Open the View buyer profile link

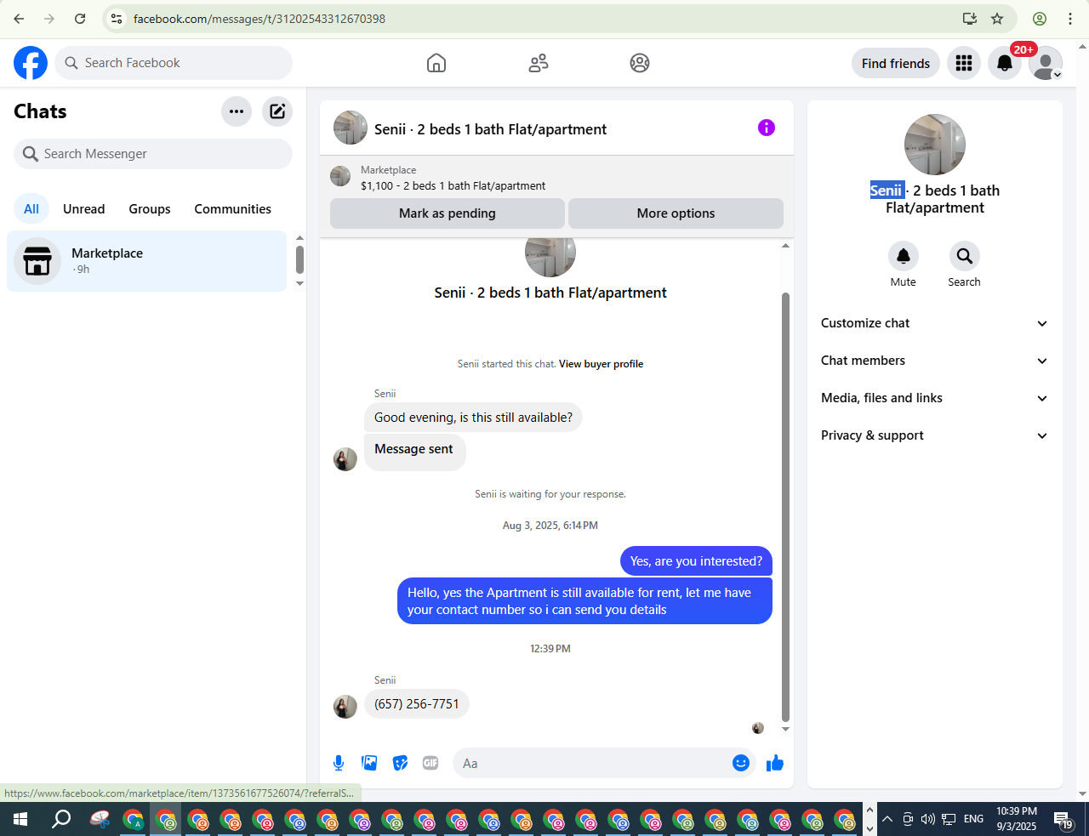[601, 364]
